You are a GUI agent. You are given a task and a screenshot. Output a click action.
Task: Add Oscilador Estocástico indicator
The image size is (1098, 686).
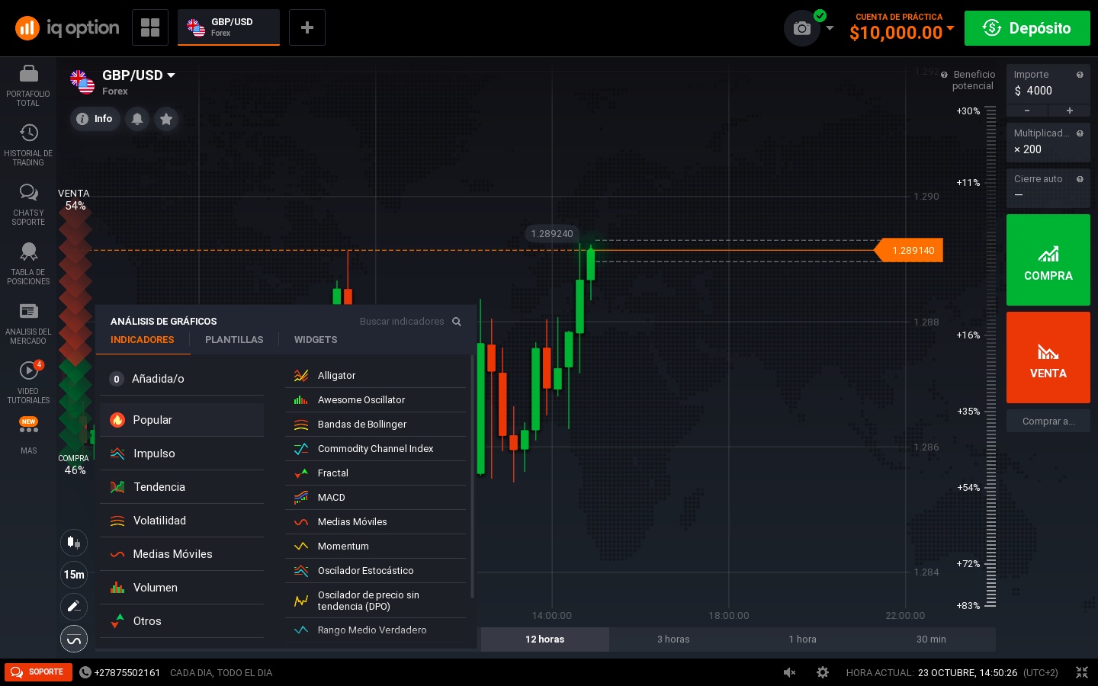[x=375, y=571]
